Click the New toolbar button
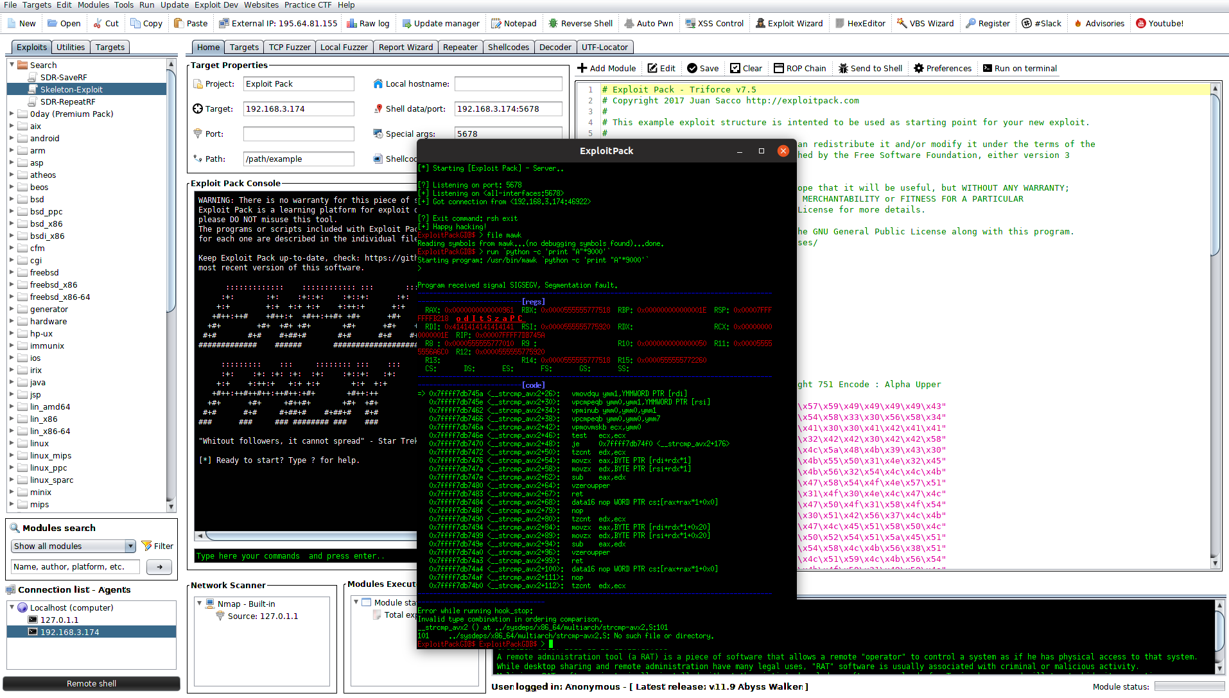Screen dimensions: 1229x698 [22, 23]
